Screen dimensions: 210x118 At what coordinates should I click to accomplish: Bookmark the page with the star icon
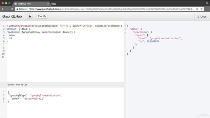click(x=201, y=9)
